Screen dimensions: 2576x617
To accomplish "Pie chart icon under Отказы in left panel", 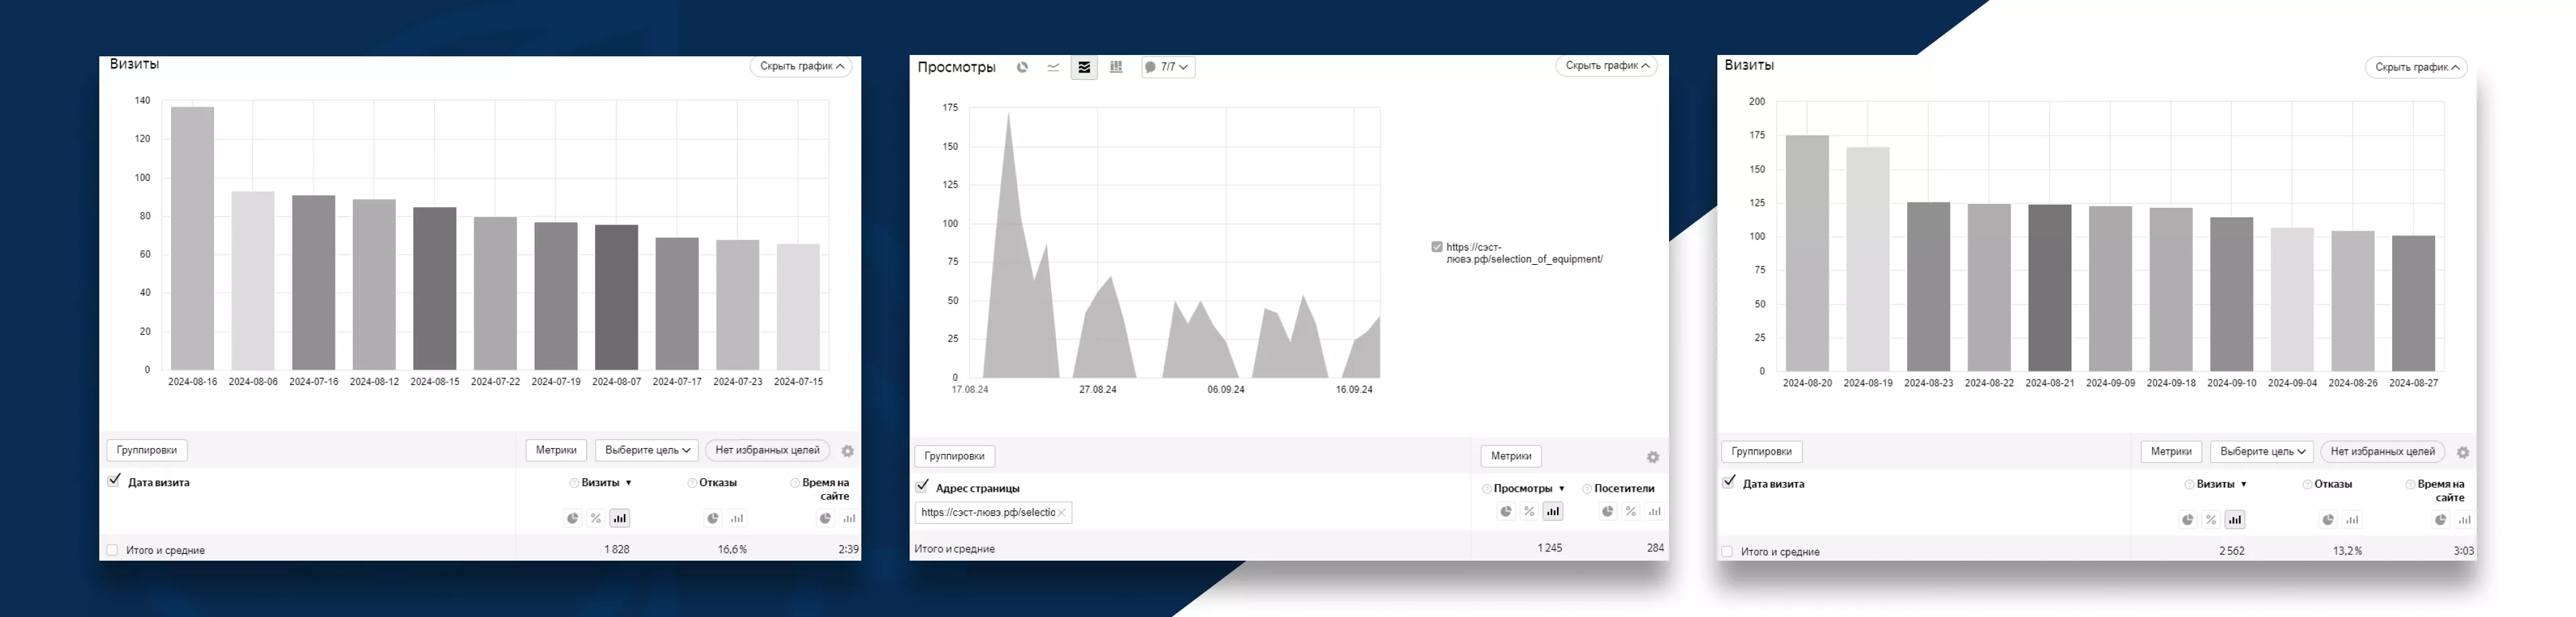I will tap(713, 518).
